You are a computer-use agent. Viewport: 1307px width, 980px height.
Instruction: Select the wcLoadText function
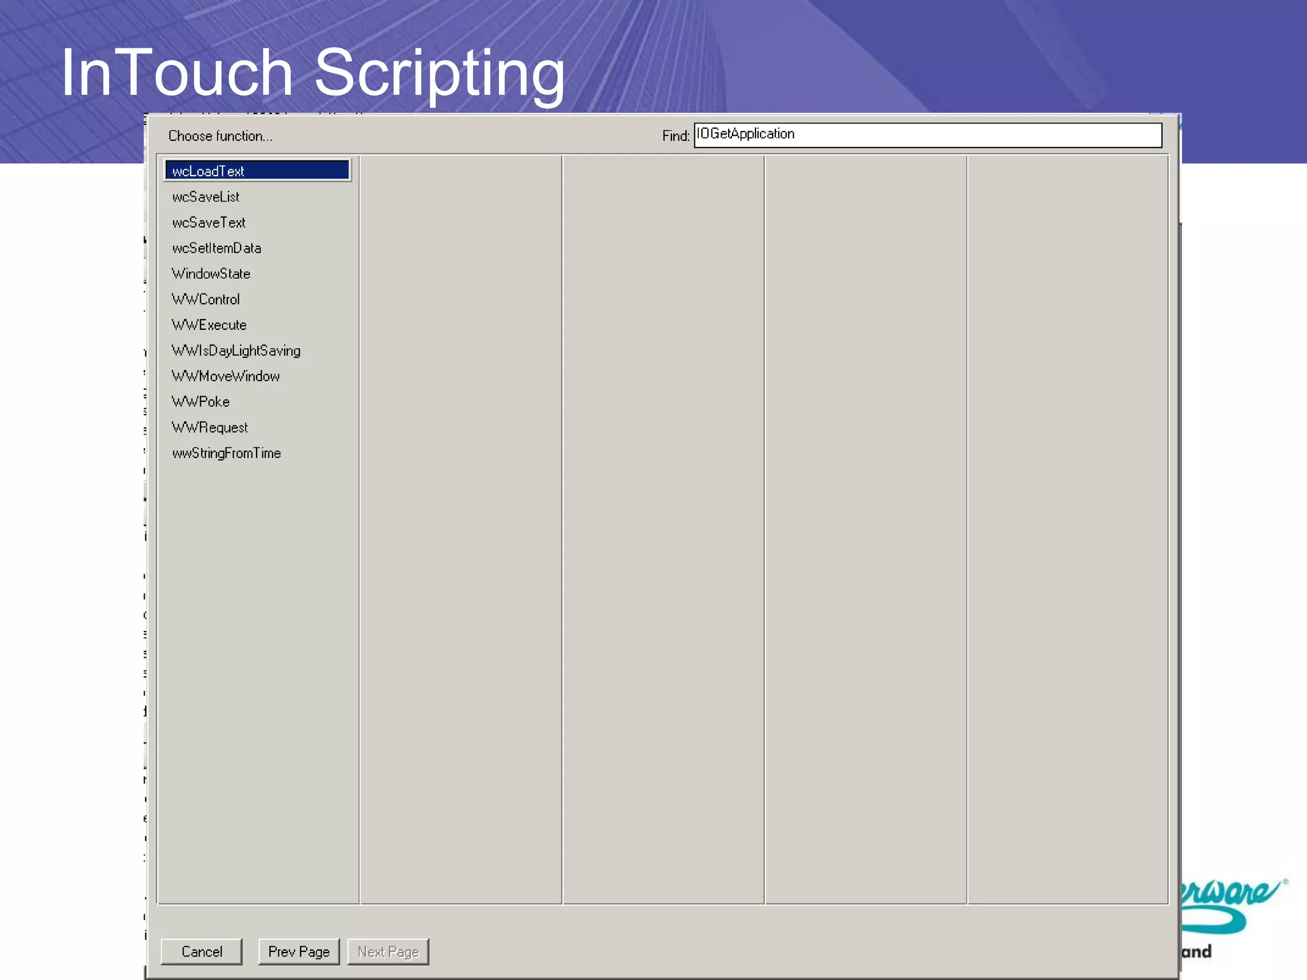point(257,170)
